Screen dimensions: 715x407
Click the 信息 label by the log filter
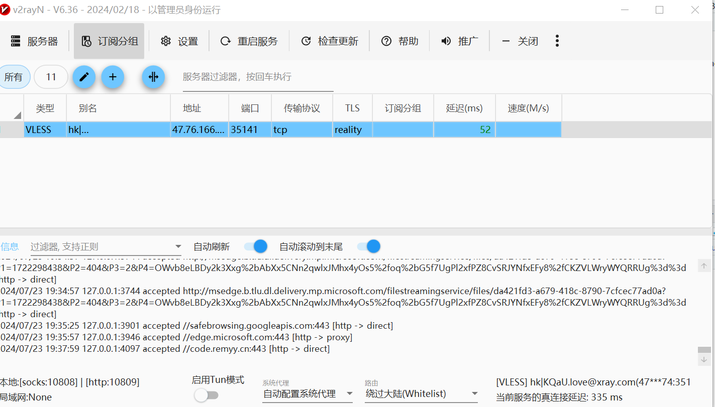point(10,246)
